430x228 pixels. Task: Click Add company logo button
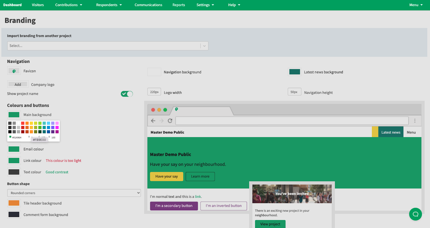(18, 85)
